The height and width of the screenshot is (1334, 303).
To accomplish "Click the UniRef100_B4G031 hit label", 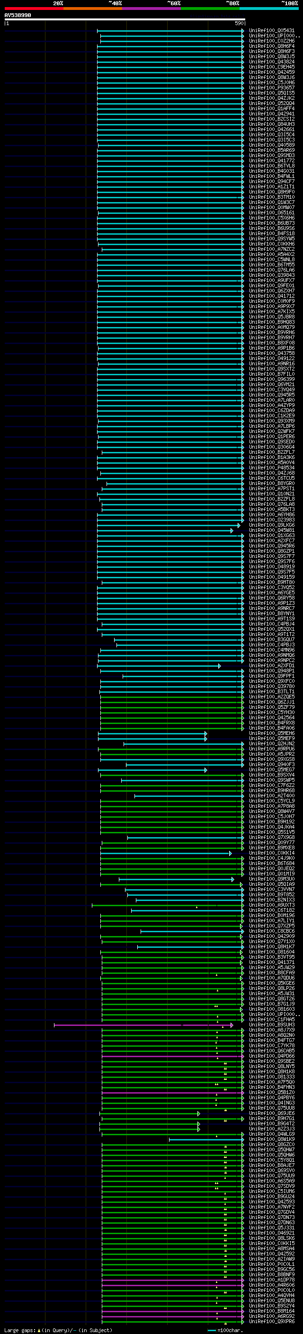I will coord(271,171).
